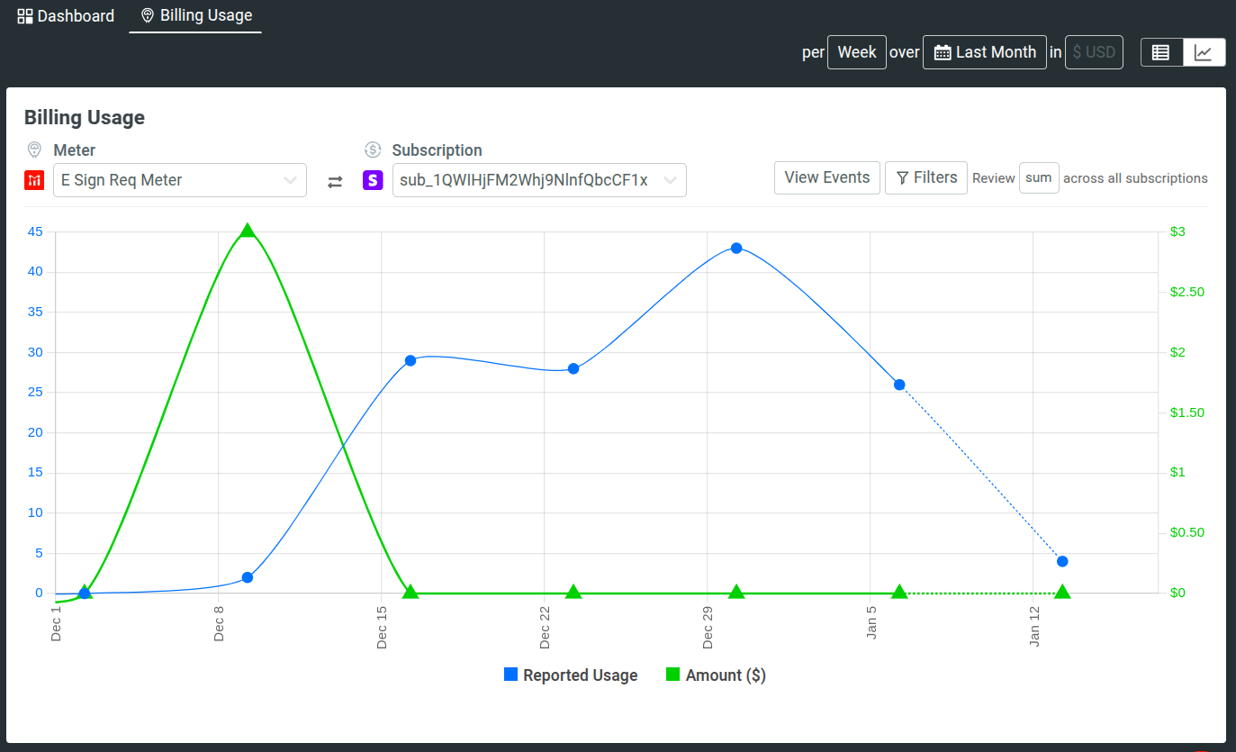Click the red meter icon beside E Sign Req Meter
Screen dimensions: 1236x752
[34, 180]
